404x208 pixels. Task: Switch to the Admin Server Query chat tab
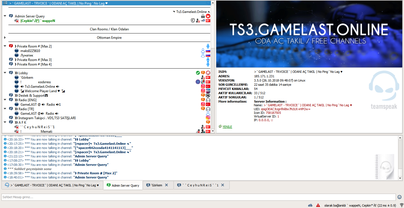[123, 186]
